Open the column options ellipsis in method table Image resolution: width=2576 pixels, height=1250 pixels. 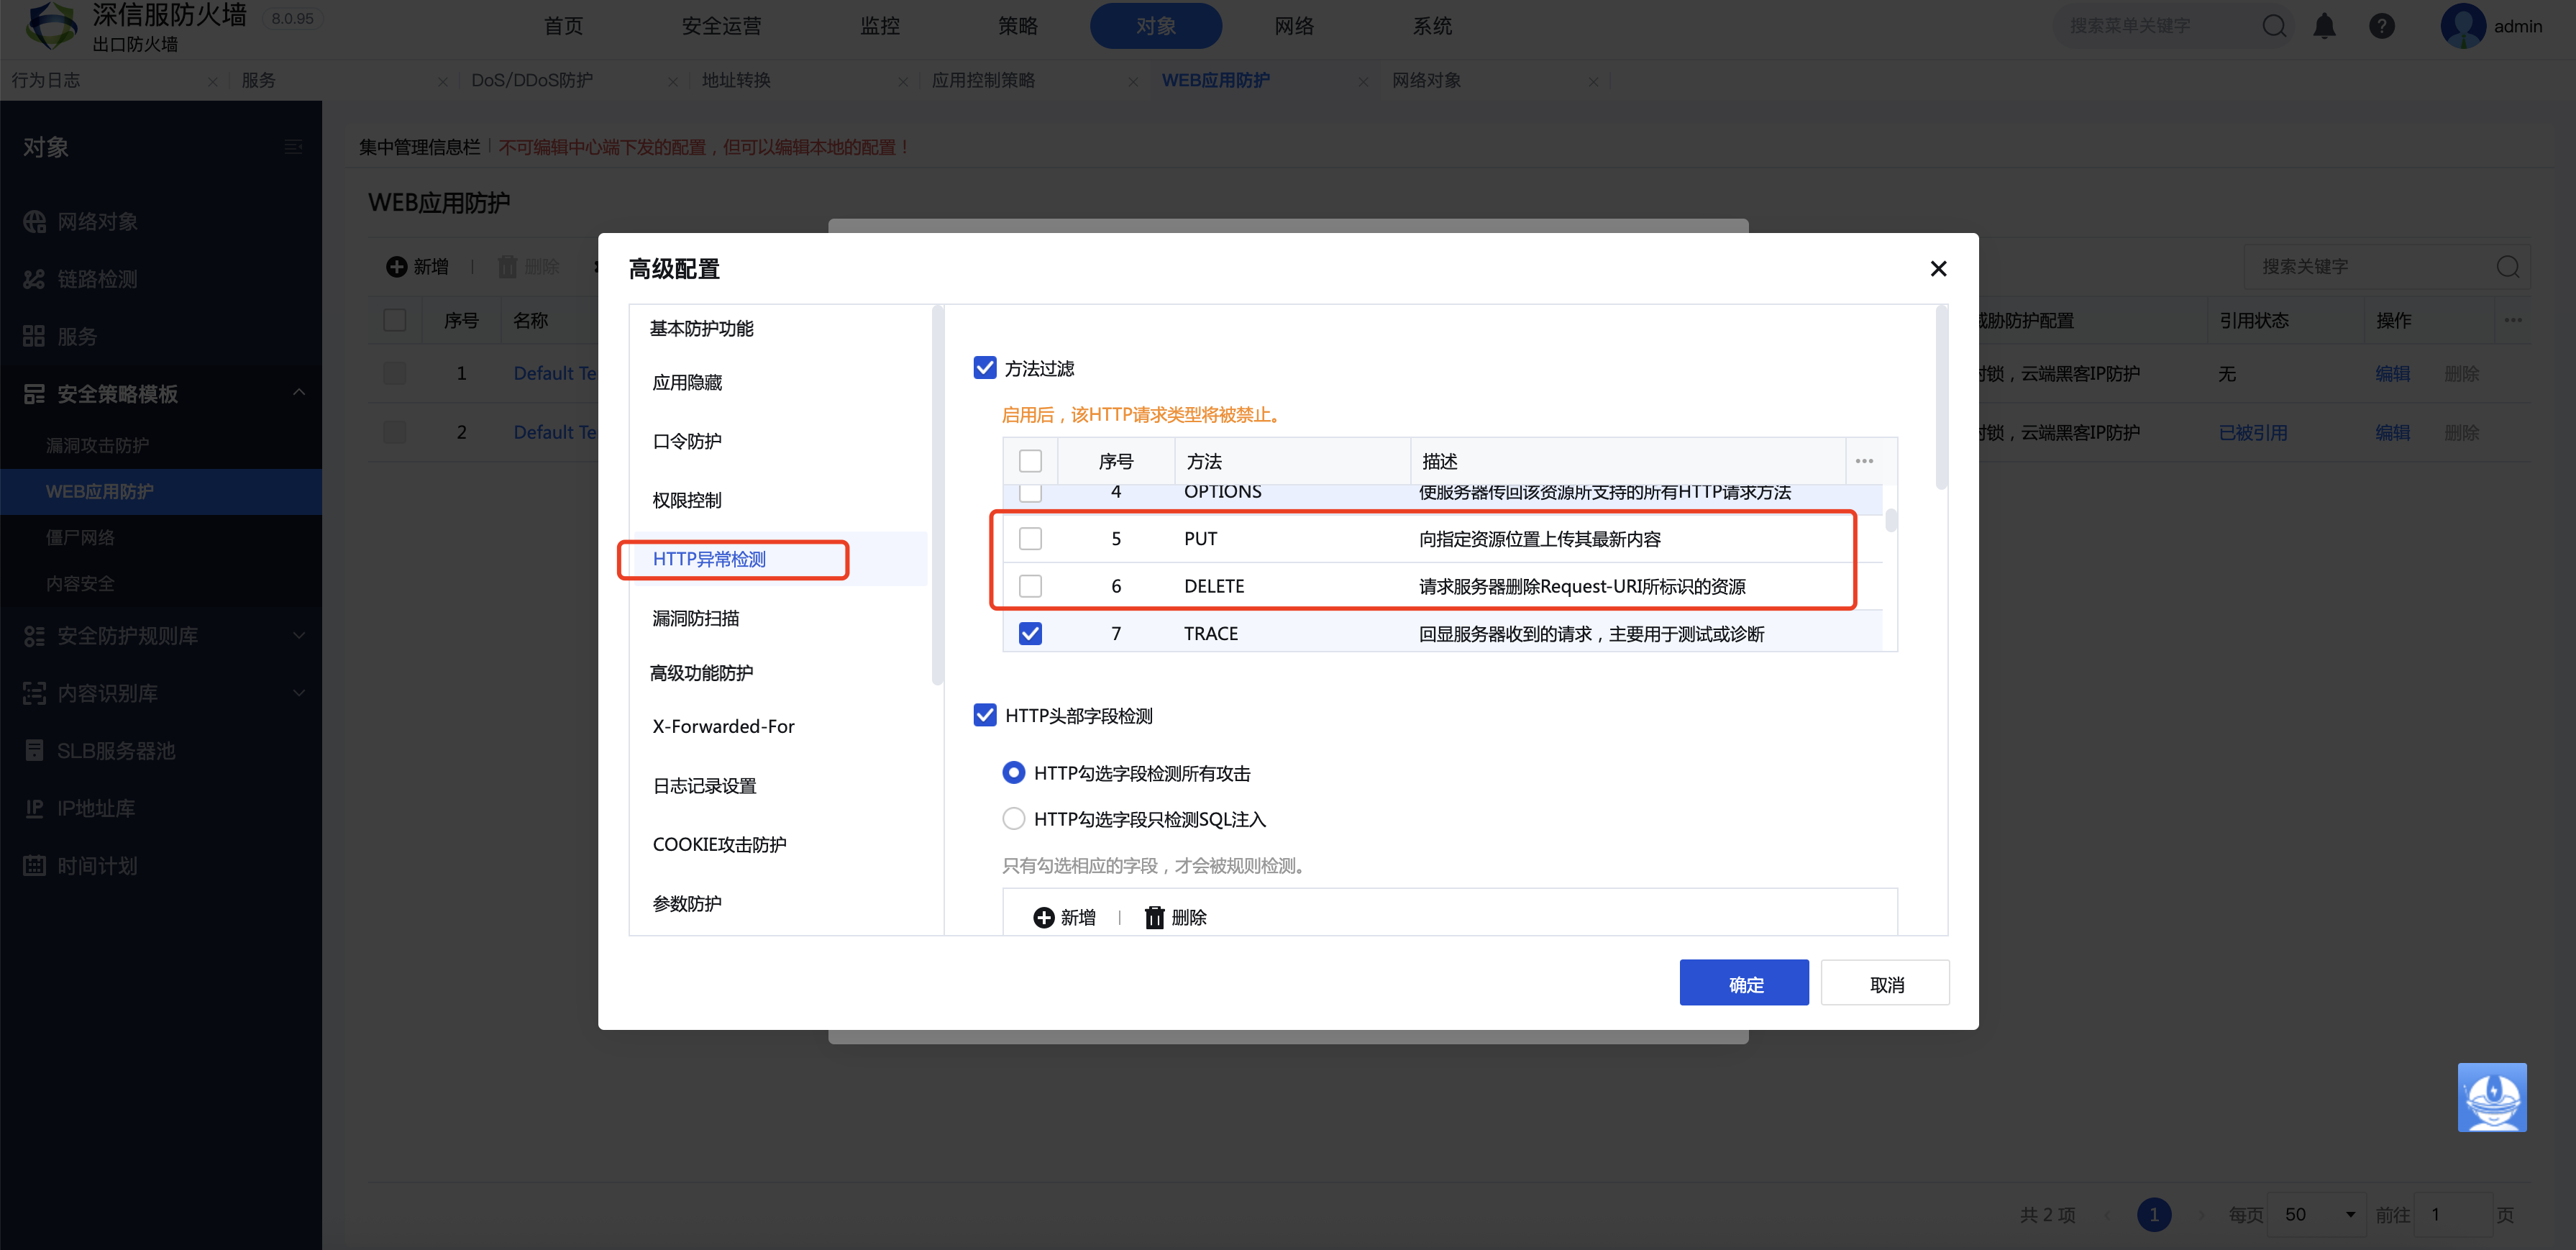point(1864,461)
